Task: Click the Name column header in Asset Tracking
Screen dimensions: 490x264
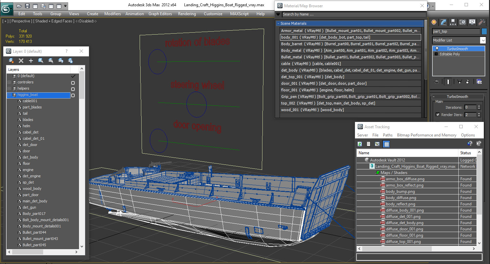Action: click(407, 153)
